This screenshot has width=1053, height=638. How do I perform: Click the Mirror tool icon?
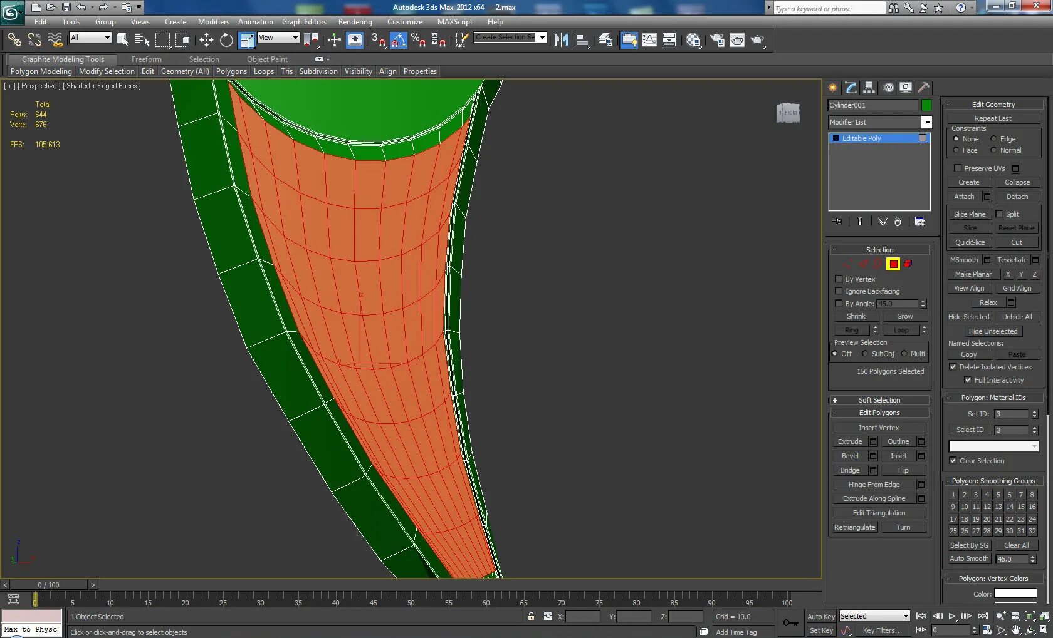[x=561, y=40]
